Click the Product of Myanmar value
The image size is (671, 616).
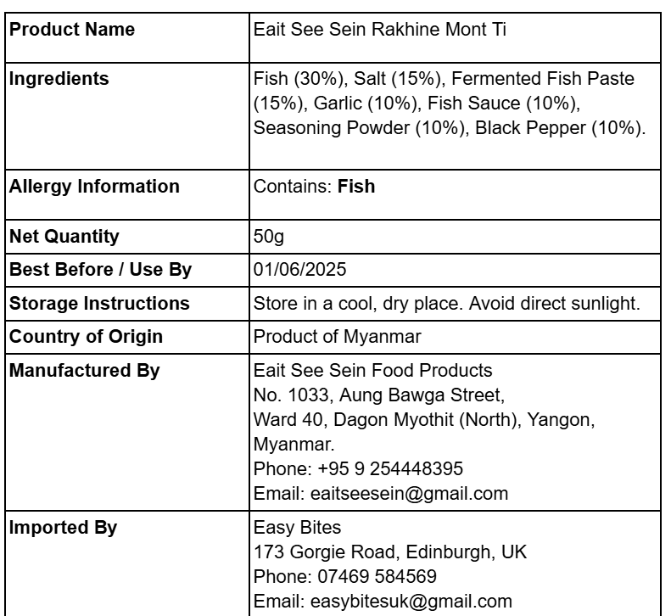coord(338,337)
